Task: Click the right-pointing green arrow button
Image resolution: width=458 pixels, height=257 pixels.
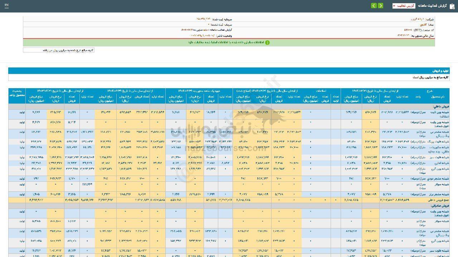Action: (380, 6)
